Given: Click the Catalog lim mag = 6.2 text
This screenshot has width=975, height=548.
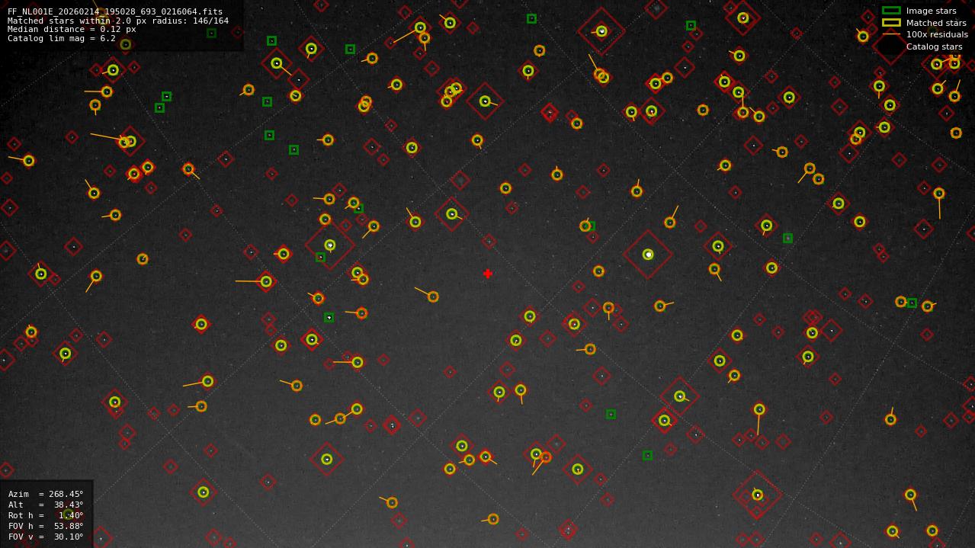Looking at the screenshot, I should (62, 38).
